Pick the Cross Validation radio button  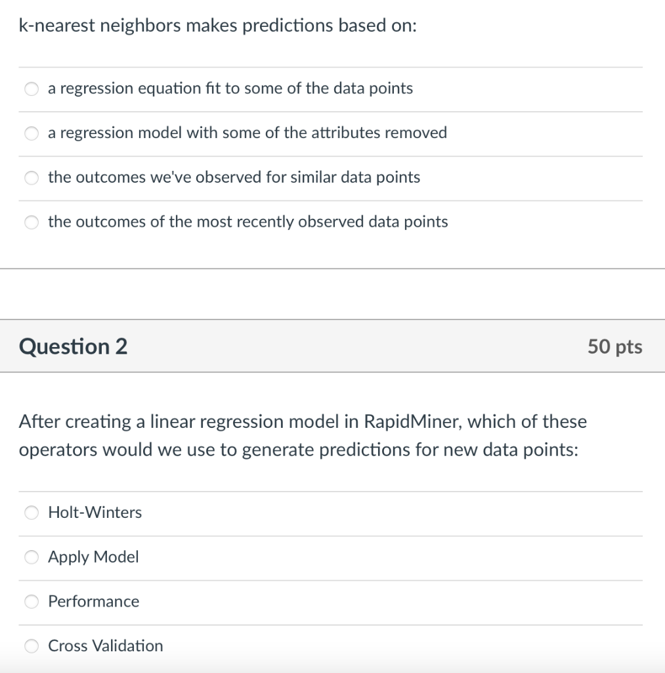coord(32,646)
